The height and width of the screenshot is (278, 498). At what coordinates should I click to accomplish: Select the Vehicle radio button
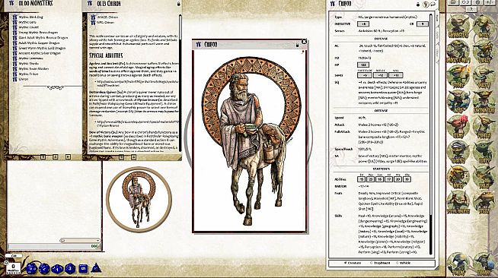coord(397,263)
